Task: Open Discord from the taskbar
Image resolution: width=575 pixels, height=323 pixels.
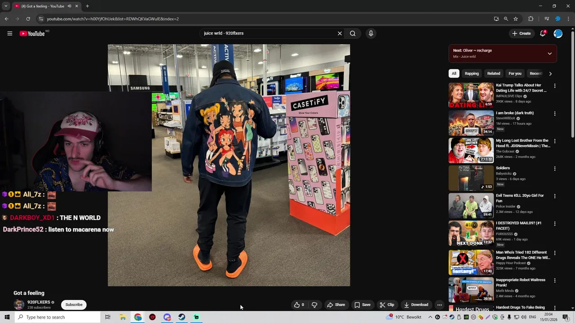Action: point(167,317)
